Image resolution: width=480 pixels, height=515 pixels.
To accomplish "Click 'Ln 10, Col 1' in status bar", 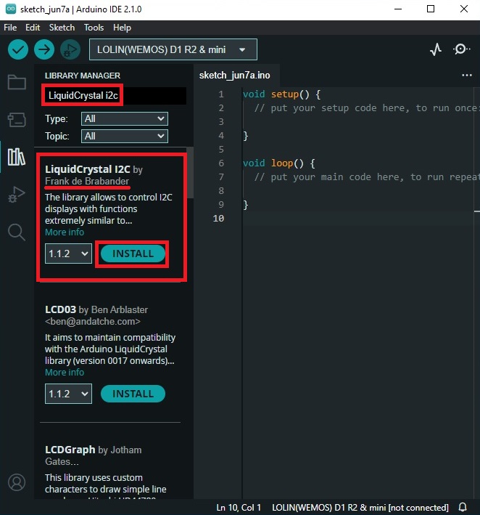I will (239, 508).
